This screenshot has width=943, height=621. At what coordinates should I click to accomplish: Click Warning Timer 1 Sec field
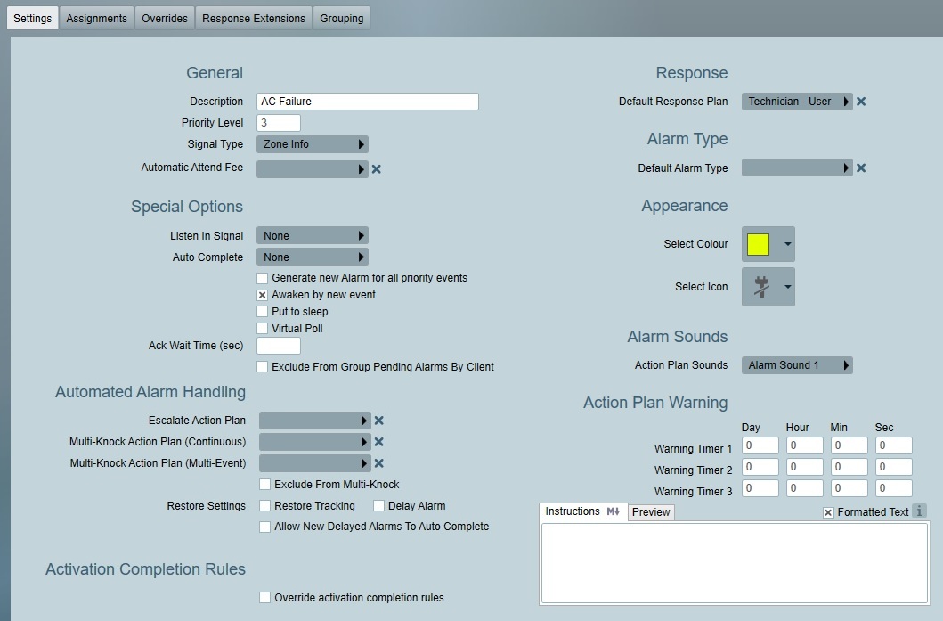894,445
